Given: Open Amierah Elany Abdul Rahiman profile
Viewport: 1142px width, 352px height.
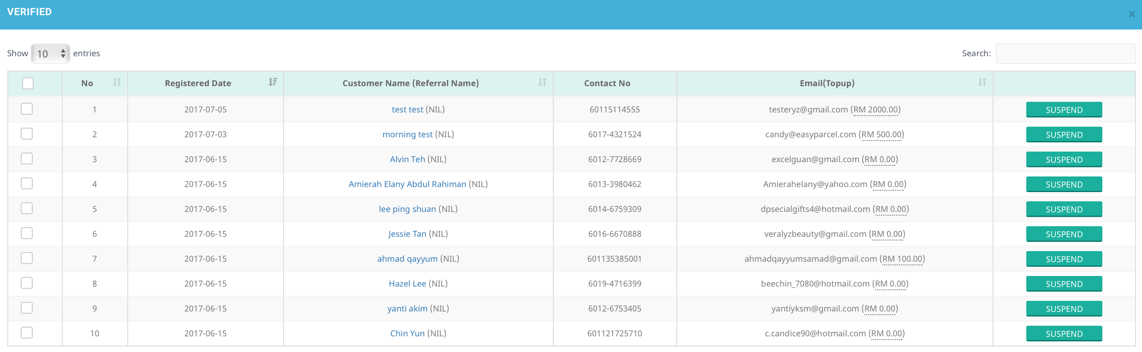Looking at the screenshot, I should (x=407, y=184).
